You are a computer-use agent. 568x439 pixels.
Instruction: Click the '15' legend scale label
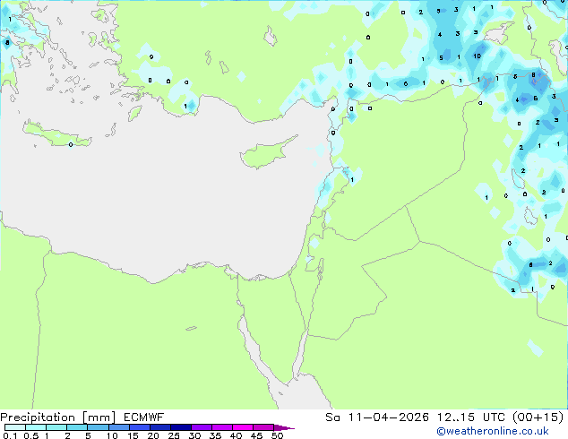133,435
